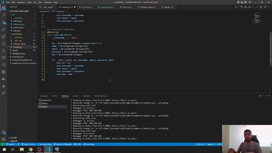This screenshot has height=153, width=272.
Task: Switch to the PROBLEMS panel tab
Action: tap(44, 96)
